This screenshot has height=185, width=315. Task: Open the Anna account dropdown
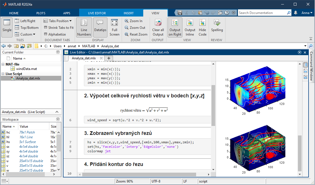pyautogui.click(x=307, y=13)
